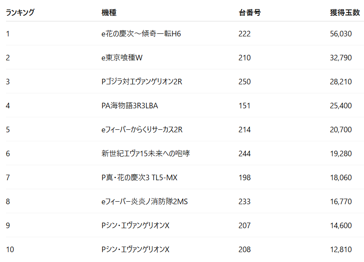Select machine number 250 cell
Image resolution: width=364 pixels, height=262 pixels.
tap(245, 82)
